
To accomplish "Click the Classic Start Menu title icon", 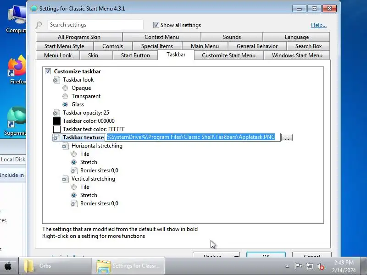I will (x=33, y=9).
